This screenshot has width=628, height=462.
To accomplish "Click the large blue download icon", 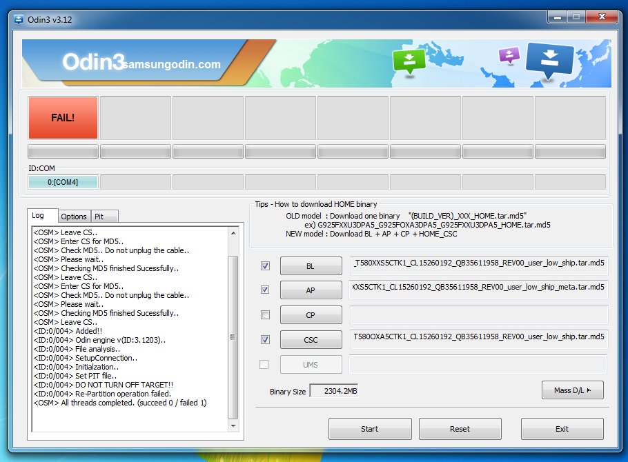I will [549, 59].
